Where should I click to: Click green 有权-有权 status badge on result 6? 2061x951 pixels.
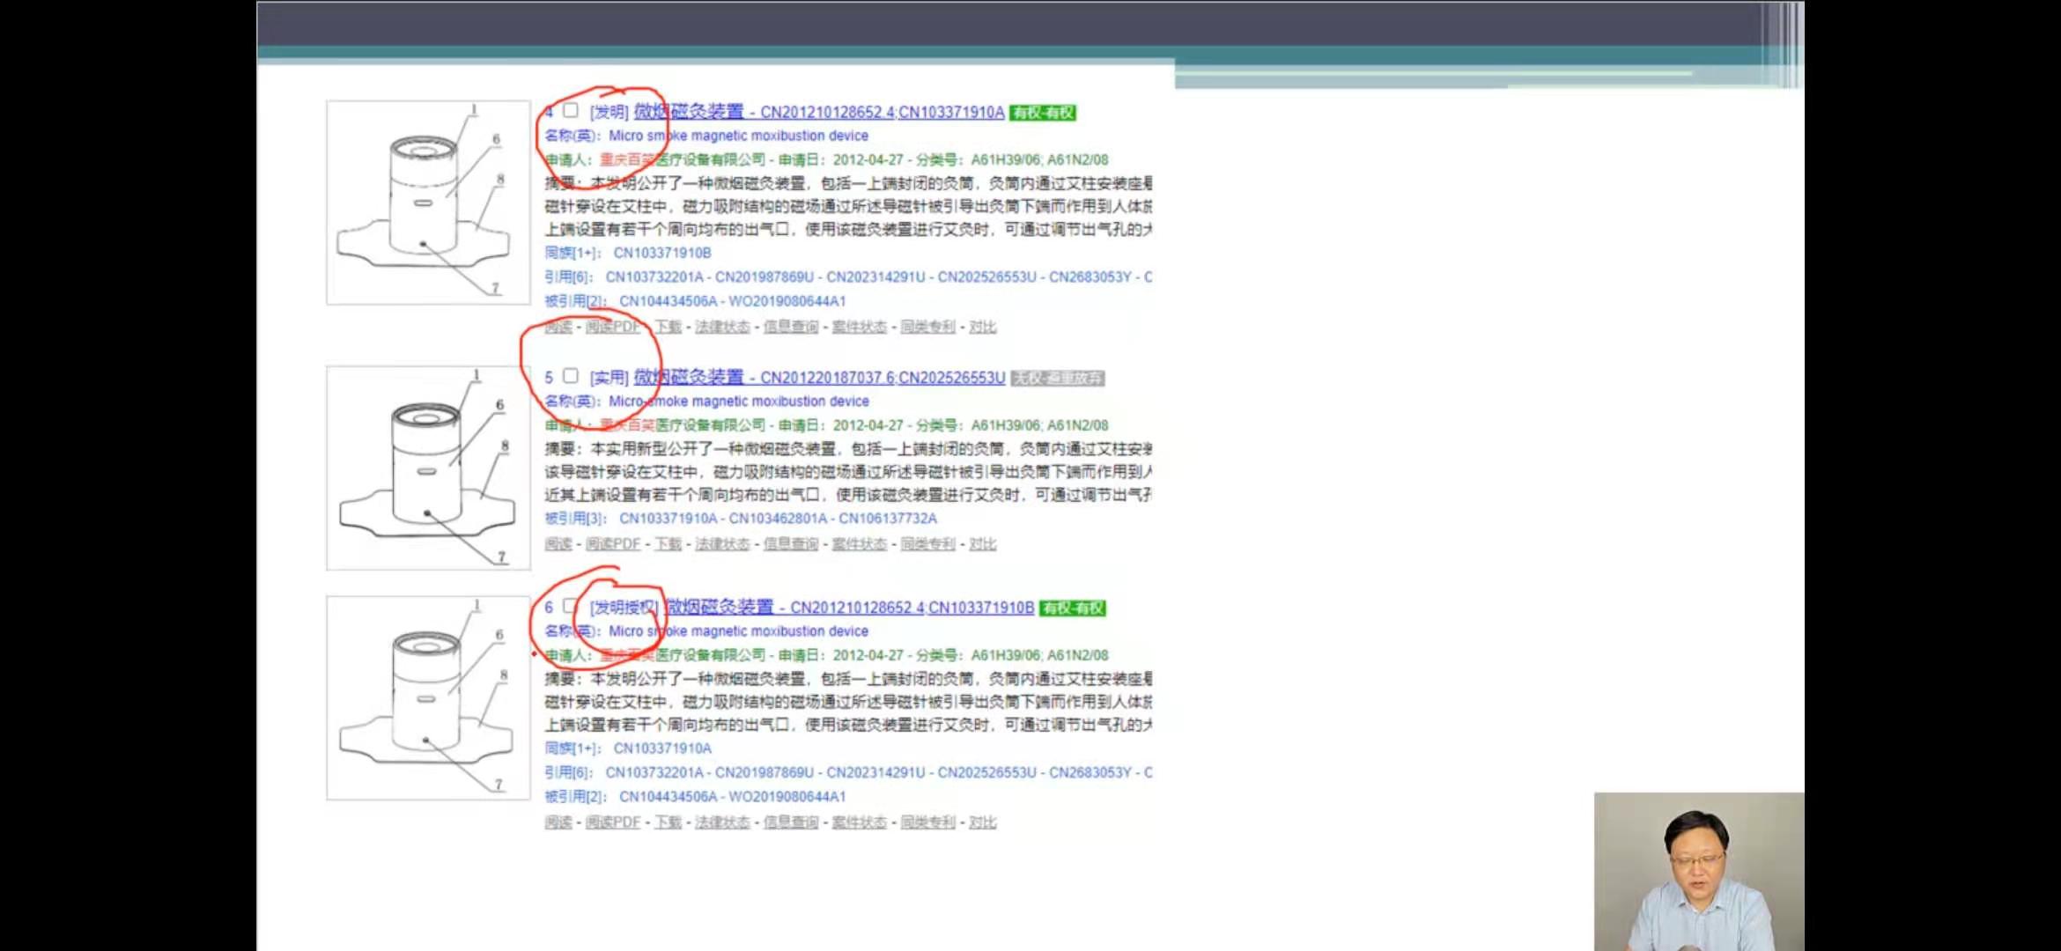tap(1072, 608)
